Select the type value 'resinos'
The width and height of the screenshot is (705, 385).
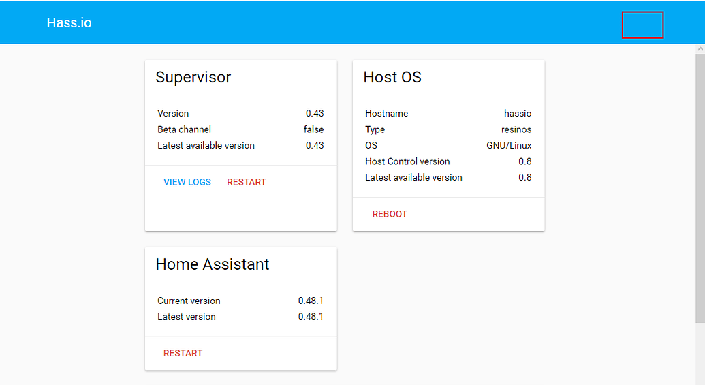click(x=516, y=129)
